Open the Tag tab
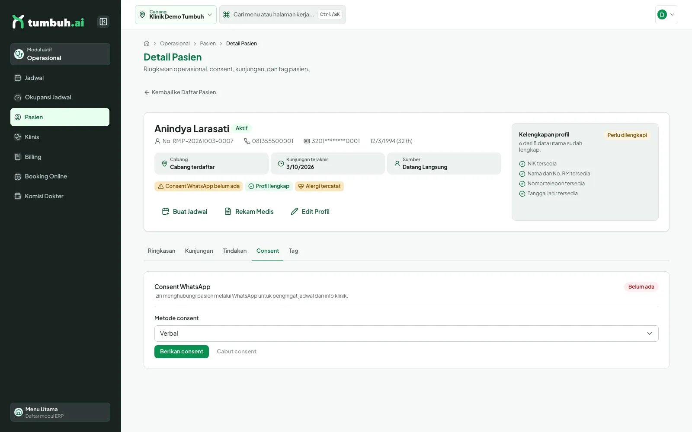Image resolution: width=692 pixels, height=432 pixels. pyautogui.click(x=293, y=251)
